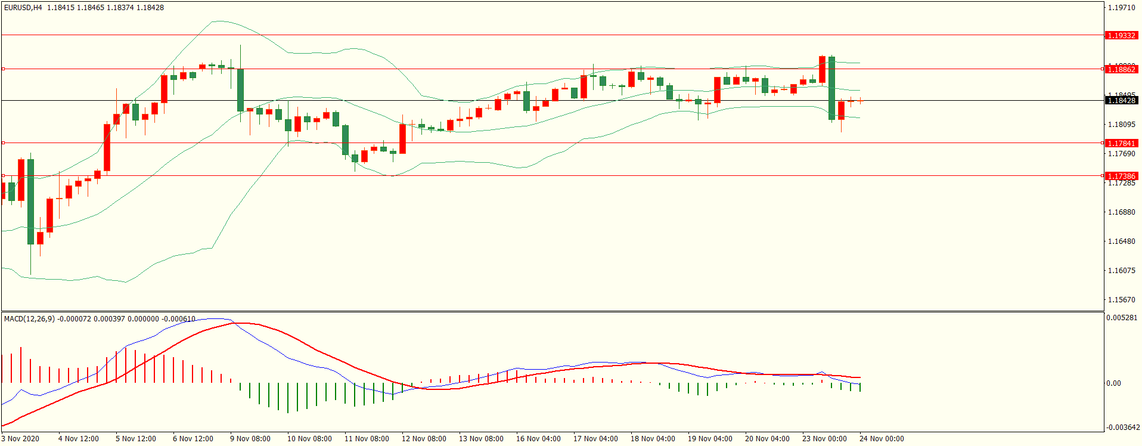Click the 1.19710 price scale value

point(1121,8)
